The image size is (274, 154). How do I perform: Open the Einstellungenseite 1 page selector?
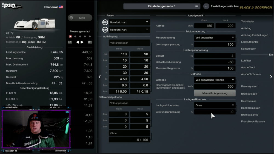point(162,6)
